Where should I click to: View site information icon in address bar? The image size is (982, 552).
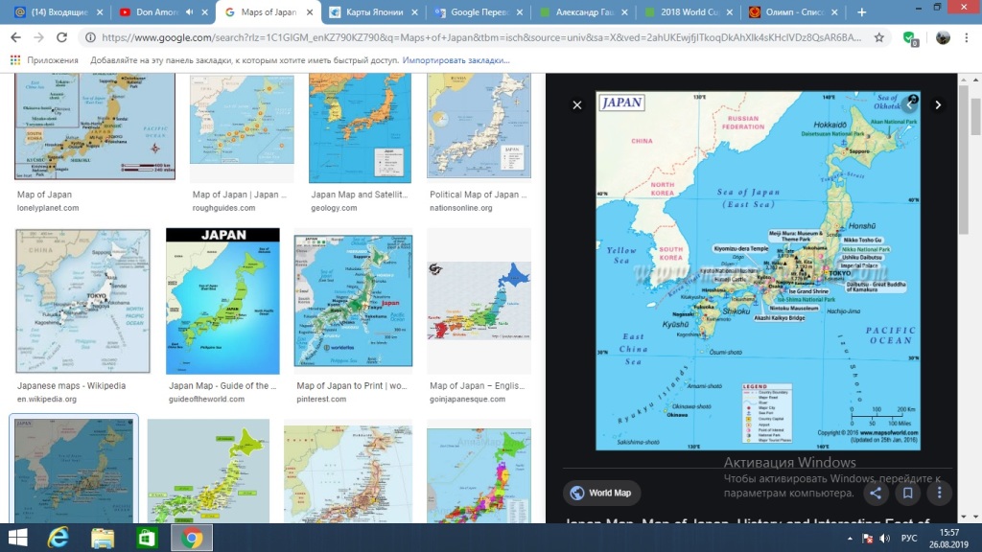point(90,37)
